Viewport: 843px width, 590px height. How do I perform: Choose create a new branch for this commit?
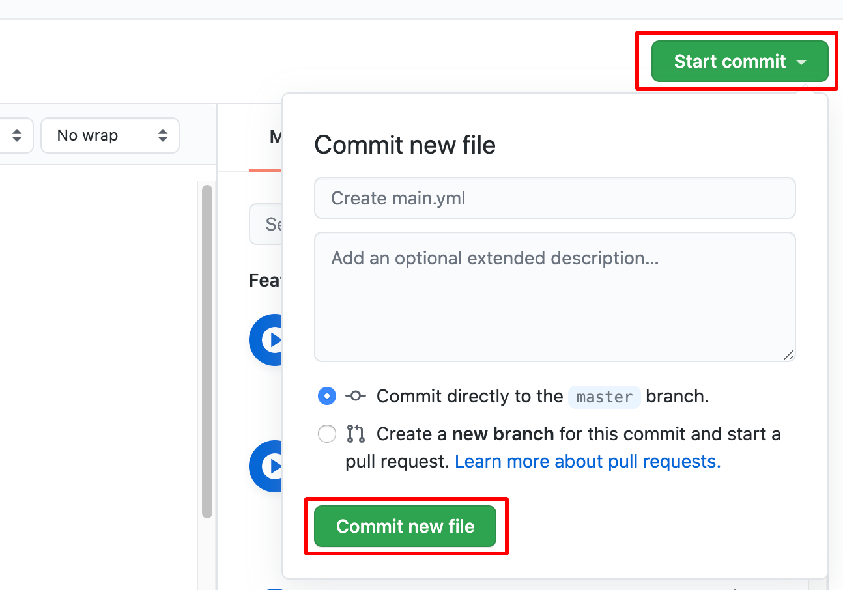point(327,434)
